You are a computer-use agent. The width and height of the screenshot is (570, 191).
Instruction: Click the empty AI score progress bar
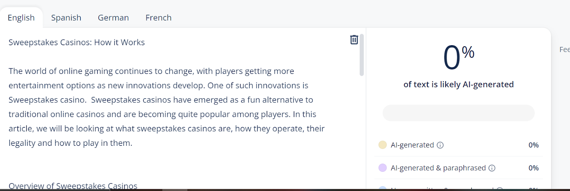(x=458, y=113)
